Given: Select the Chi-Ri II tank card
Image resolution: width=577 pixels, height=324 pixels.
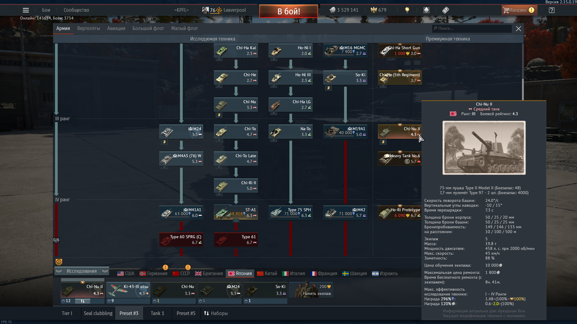Looking at the screenshot, I should [x=236, y=186].
